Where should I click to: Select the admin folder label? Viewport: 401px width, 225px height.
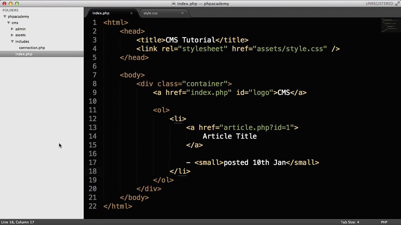[x=20, y=29]
